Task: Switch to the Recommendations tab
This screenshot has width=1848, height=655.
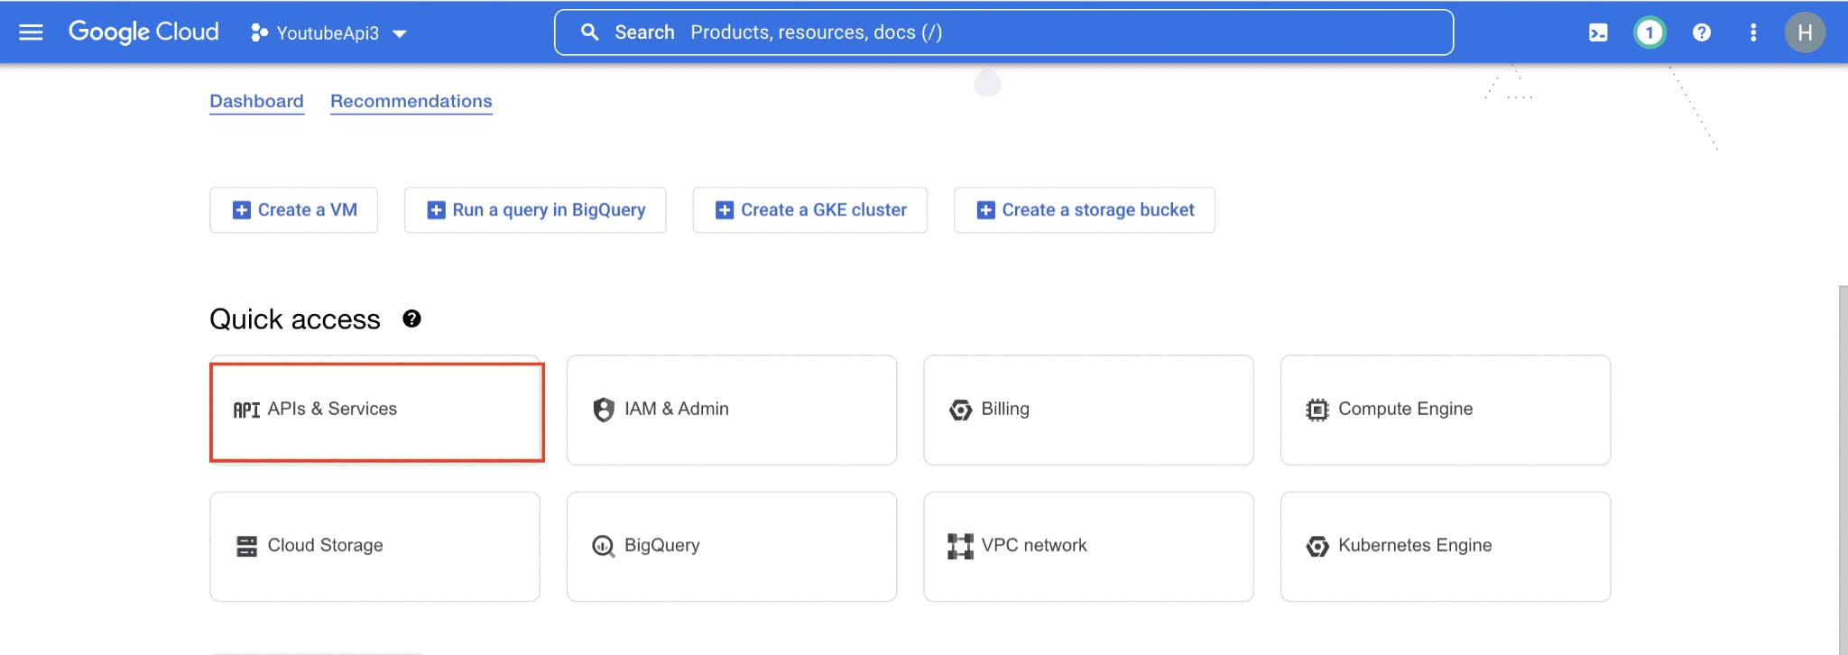Action: [x=411, y=101]
